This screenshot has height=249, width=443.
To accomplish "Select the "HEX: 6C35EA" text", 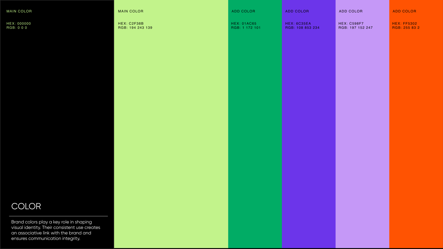I will pyautogui.click(x=298, y=24).
